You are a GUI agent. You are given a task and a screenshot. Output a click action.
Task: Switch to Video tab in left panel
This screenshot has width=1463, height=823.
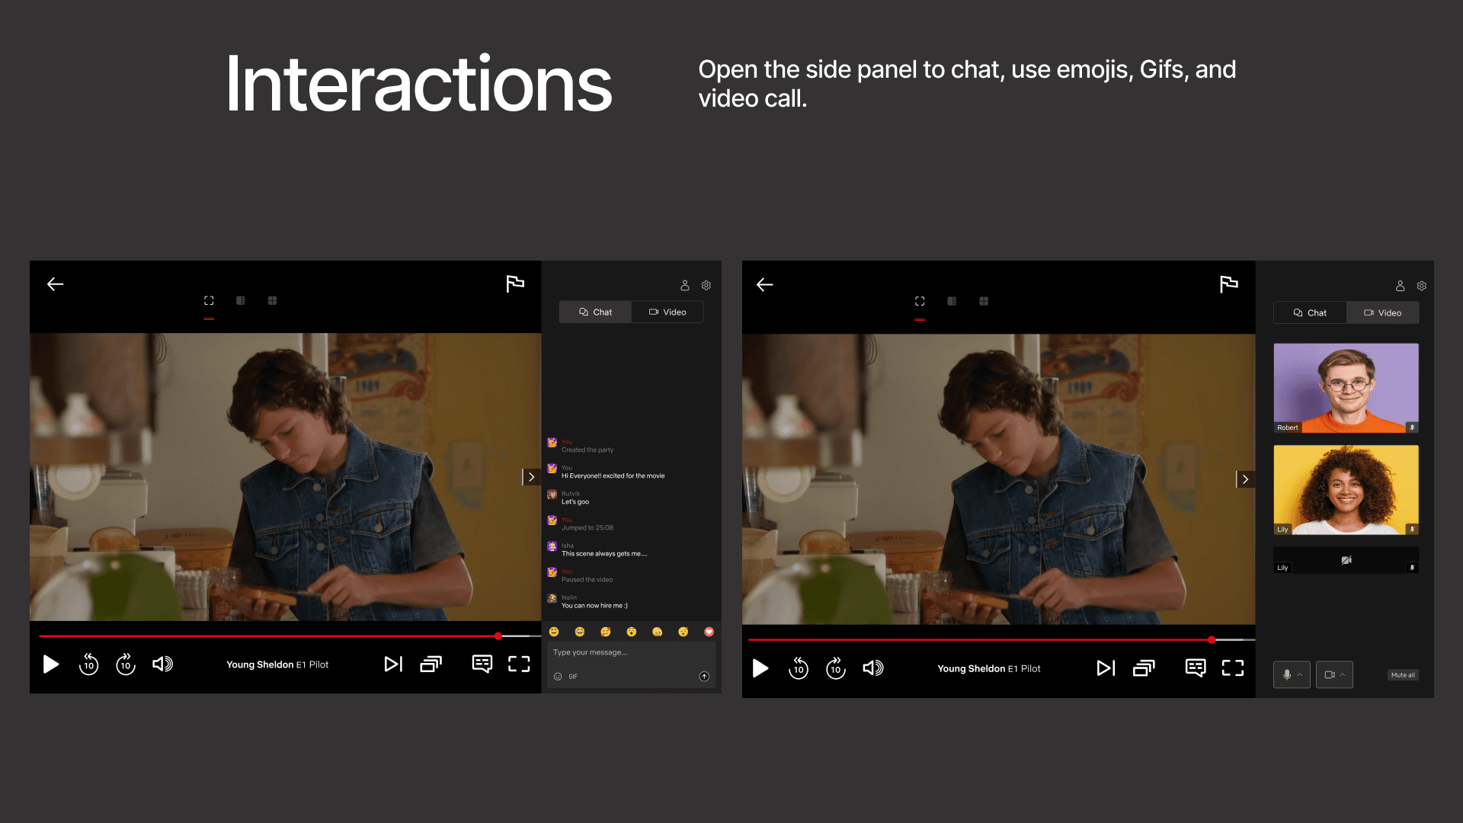667,312
